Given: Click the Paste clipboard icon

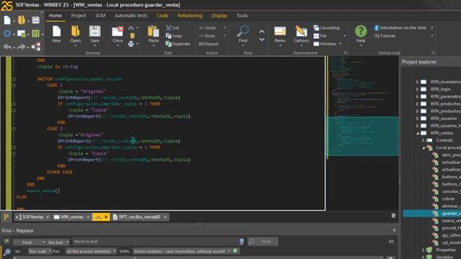Looking at the screenshot, I should click(153, 31).
